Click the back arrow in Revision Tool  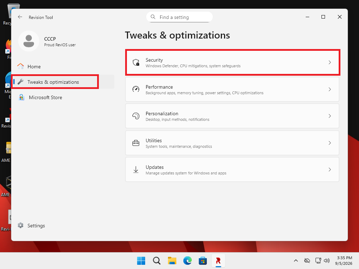pyautogui.click(x=20, y=17)
